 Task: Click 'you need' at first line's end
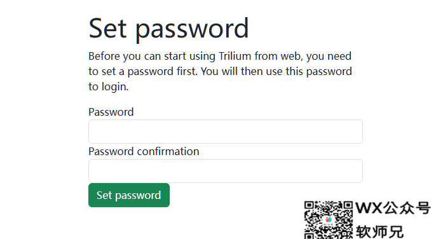329,57
